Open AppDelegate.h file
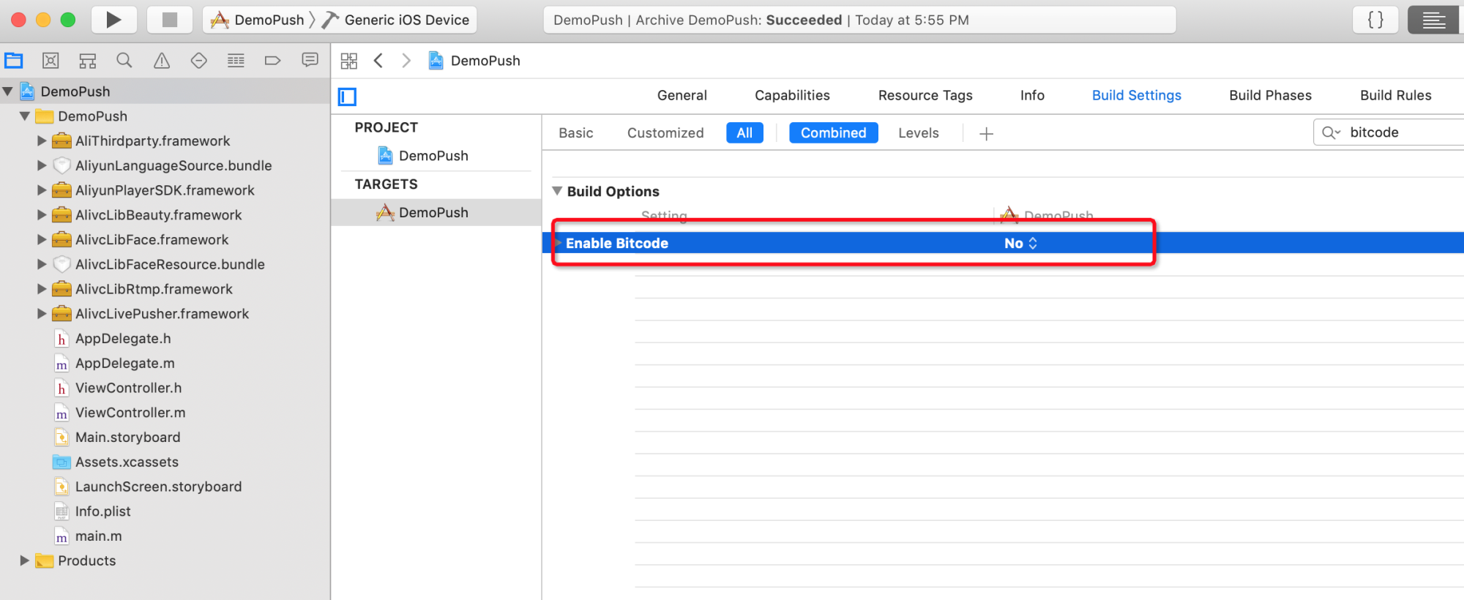This screenshot has height=600, width=1464. coord(123,339)
